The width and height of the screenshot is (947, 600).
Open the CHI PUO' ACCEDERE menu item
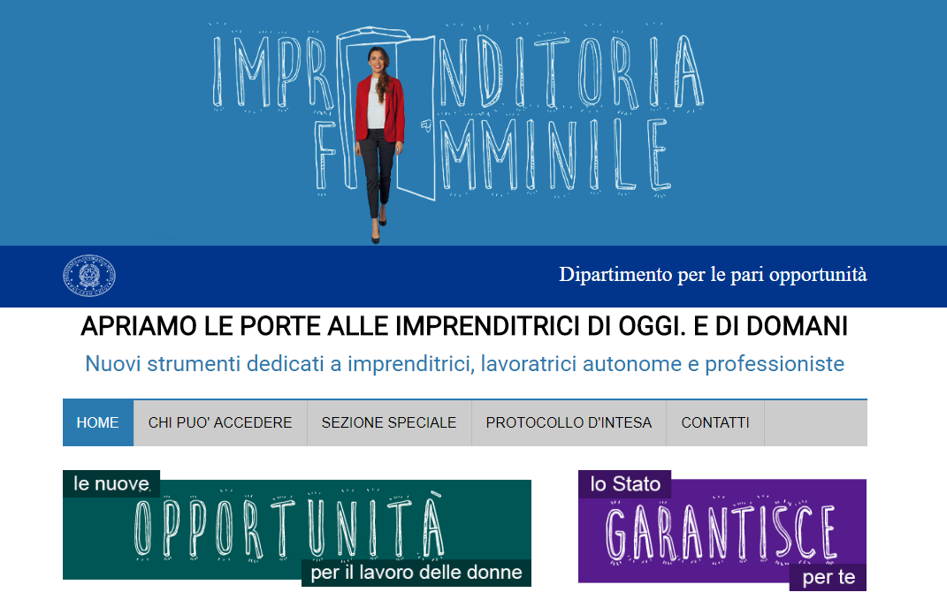[x=220, y=422]
